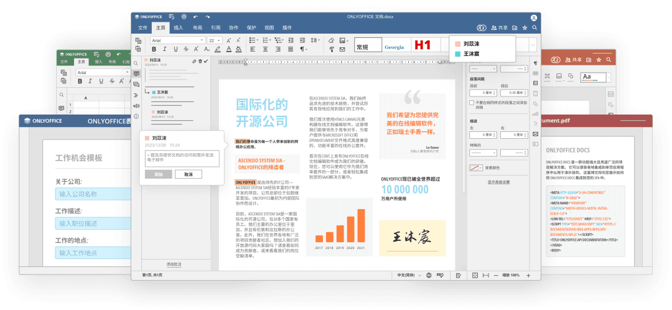Screen dimensions: 672x310
Task: Align paragraph text to the right
Action: 278,49
